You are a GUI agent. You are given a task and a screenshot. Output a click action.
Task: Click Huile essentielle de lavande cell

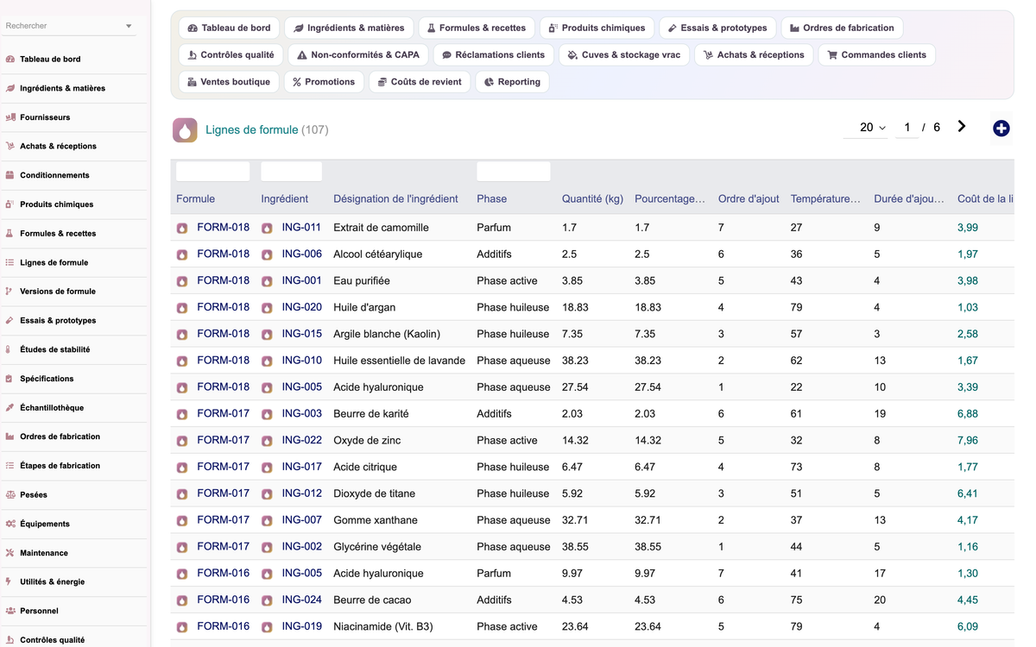[400, 361]
